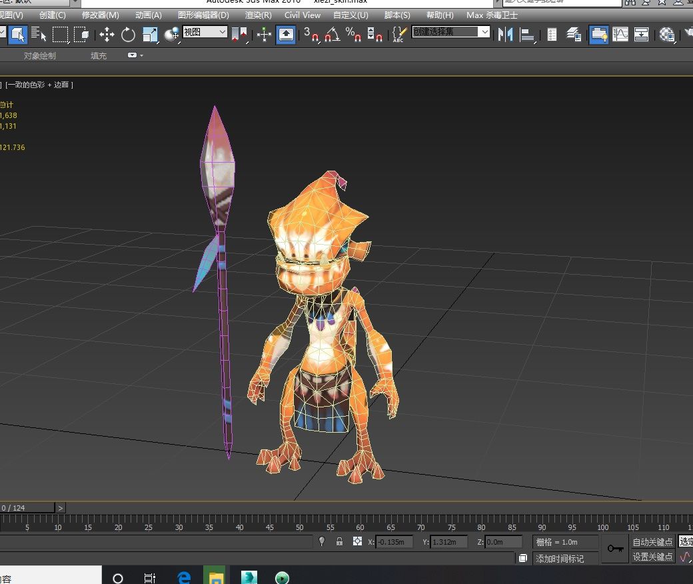Click the 添加时间标记 field
Image resolution: width=693 pixels, height=584 pixels.
[559, 559]
